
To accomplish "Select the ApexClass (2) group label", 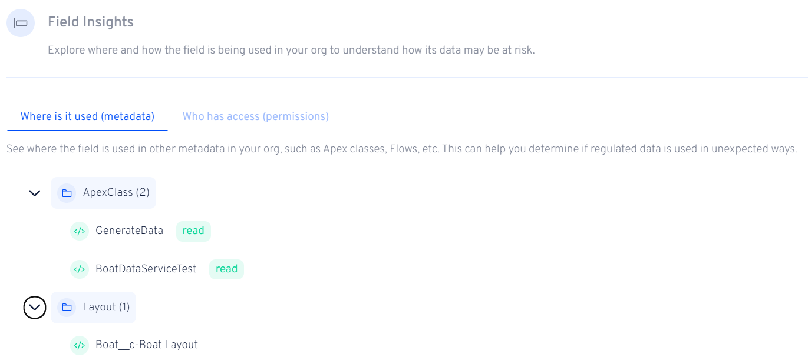I will click(116, 193).
